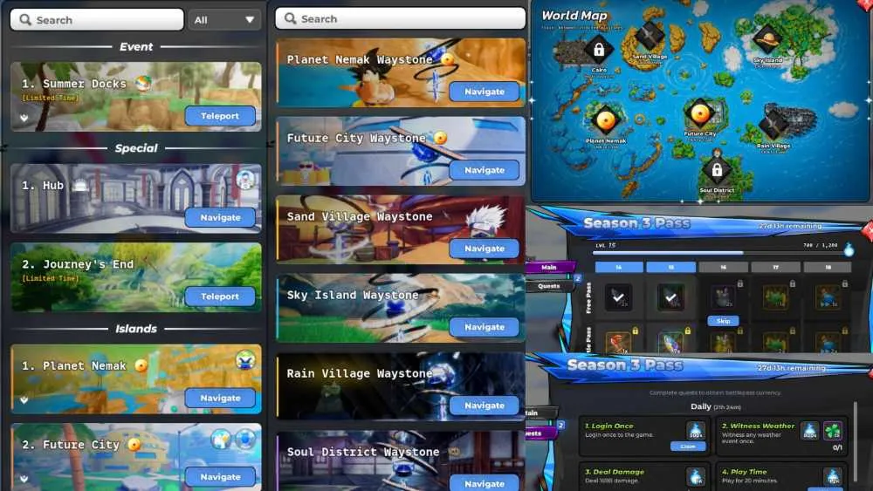Image resolution: width=873 pixels, height=491 pixels.
Task: Click the Witness Weather clover reward icon
Action: point(832,431)
